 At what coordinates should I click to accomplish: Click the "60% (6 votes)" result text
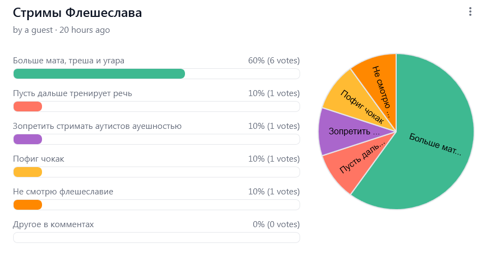[274, 61]
